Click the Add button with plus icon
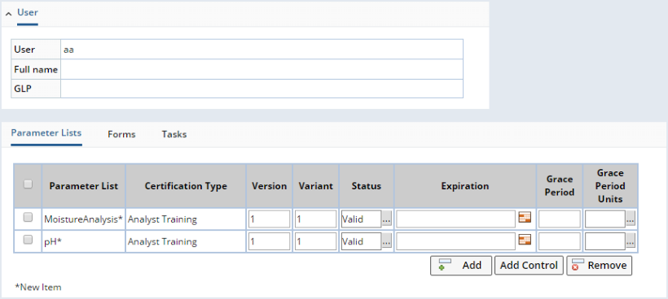 pyautogui.click(x=461, y=266)
